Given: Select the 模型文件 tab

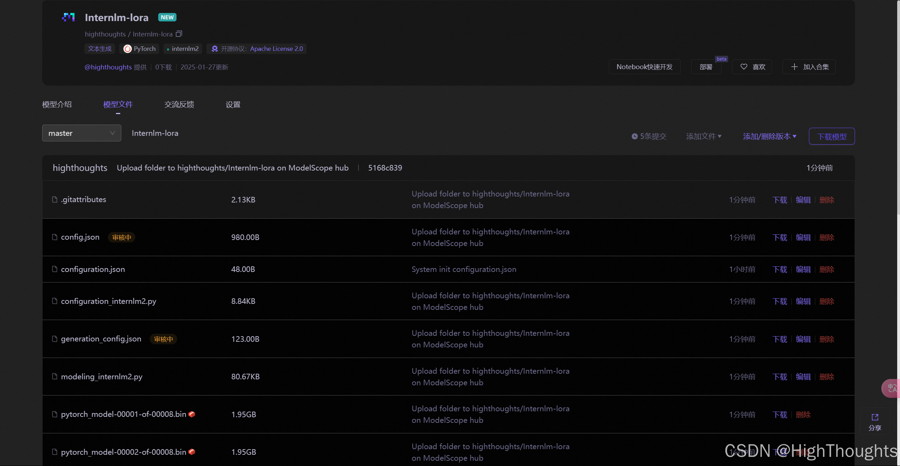Looking at the screenshot, I should pyautogui.click(x=118, y=104).
